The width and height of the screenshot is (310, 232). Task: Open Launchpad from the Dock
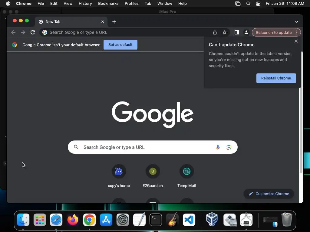40,220
